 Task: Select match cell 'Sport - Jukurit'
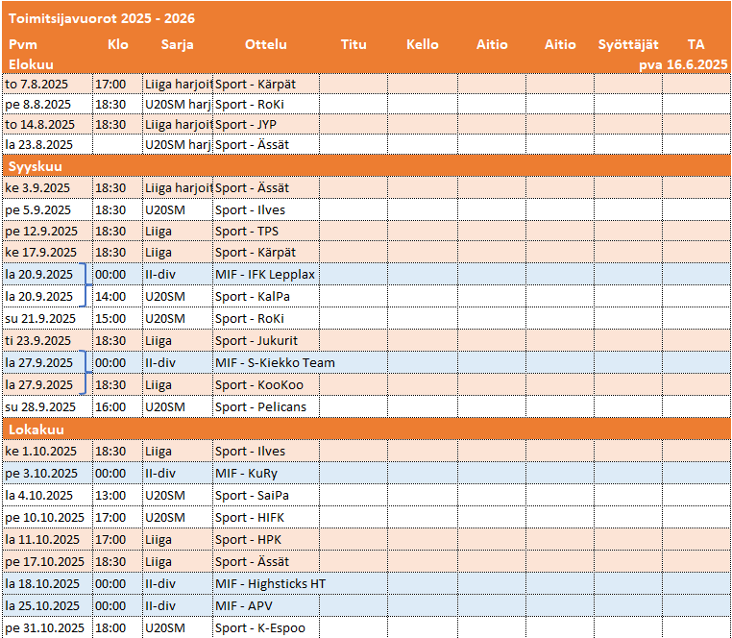tap(266, 340)
